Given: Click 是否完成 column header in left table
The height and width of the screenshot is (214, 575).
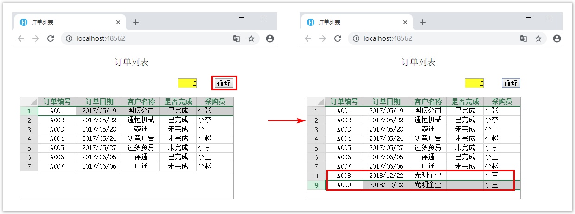Looking at the screenshot, I should point(178,101).
